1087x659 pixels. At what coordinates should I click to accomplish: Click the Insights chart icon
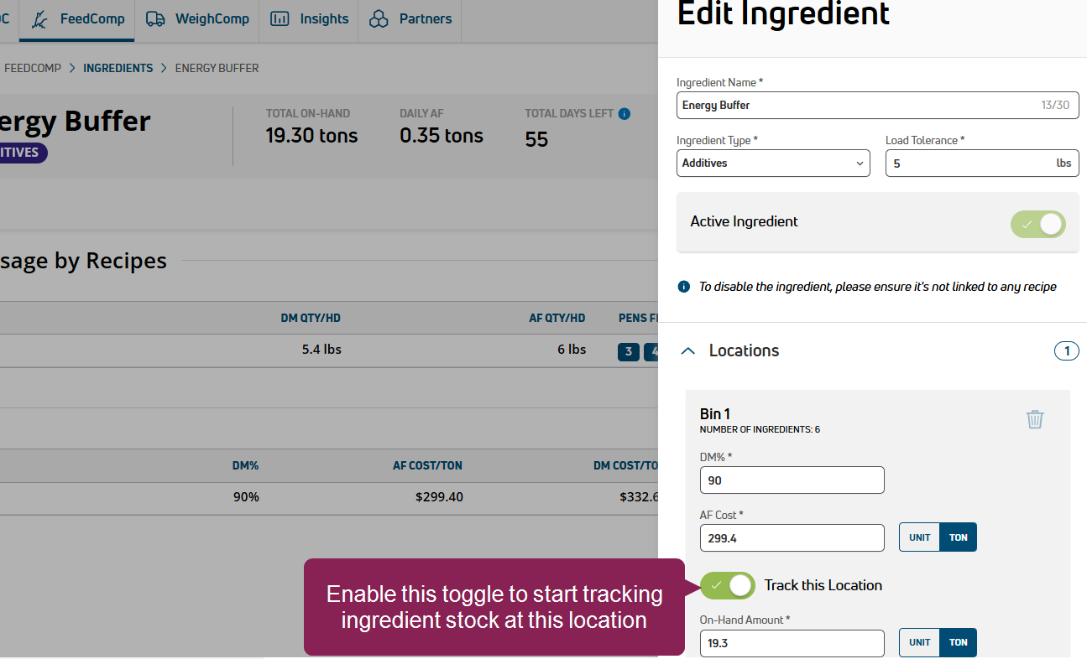(280, 18)
